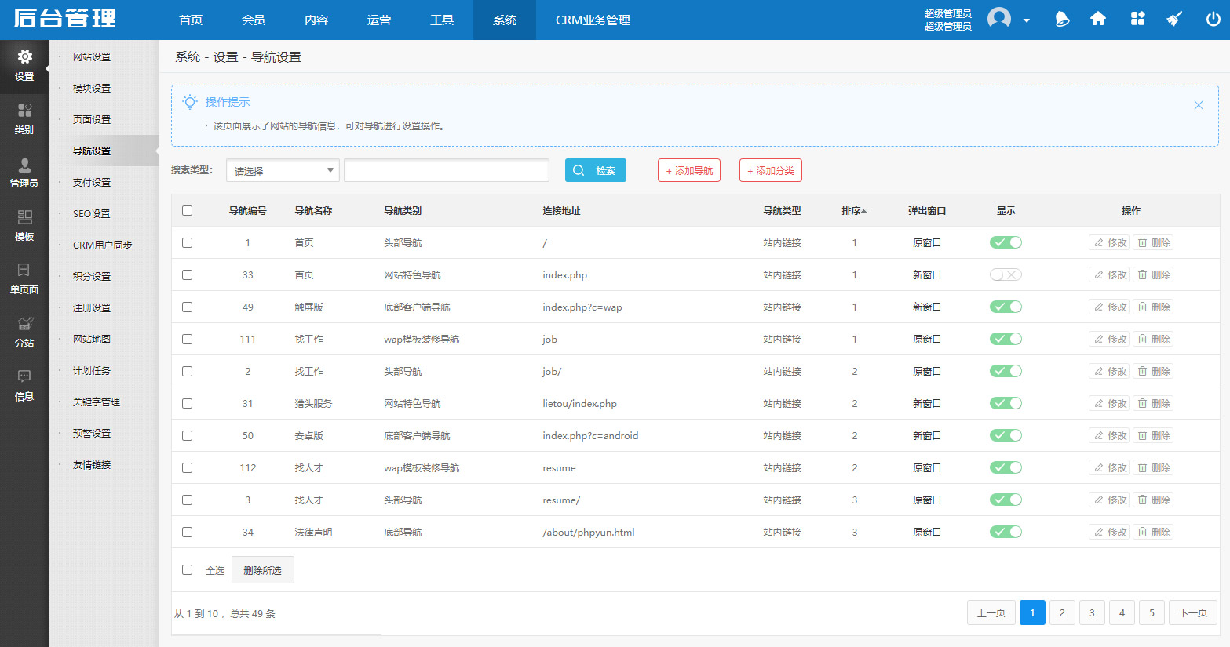Click the 添加分类 button
Image resolution: width=1230 pixels, height=647 pixels.
[x=771, y=170]
